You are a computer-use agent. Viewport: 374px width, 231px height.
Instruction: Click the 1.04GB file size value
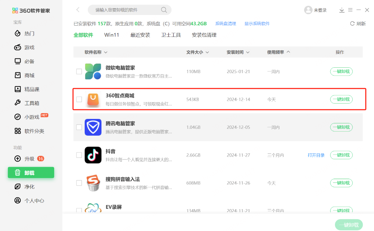coord(193,127)
